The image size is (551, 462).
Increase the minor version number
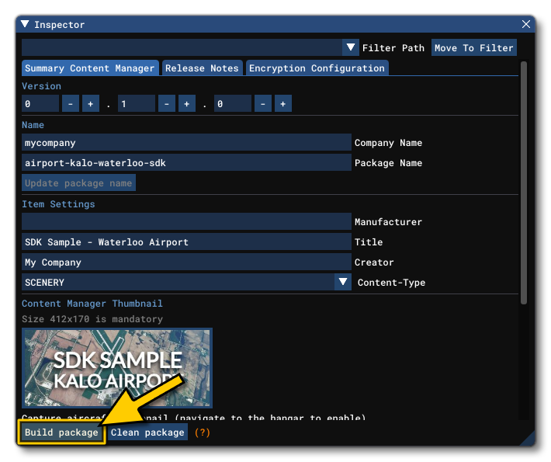coord(187,104)
